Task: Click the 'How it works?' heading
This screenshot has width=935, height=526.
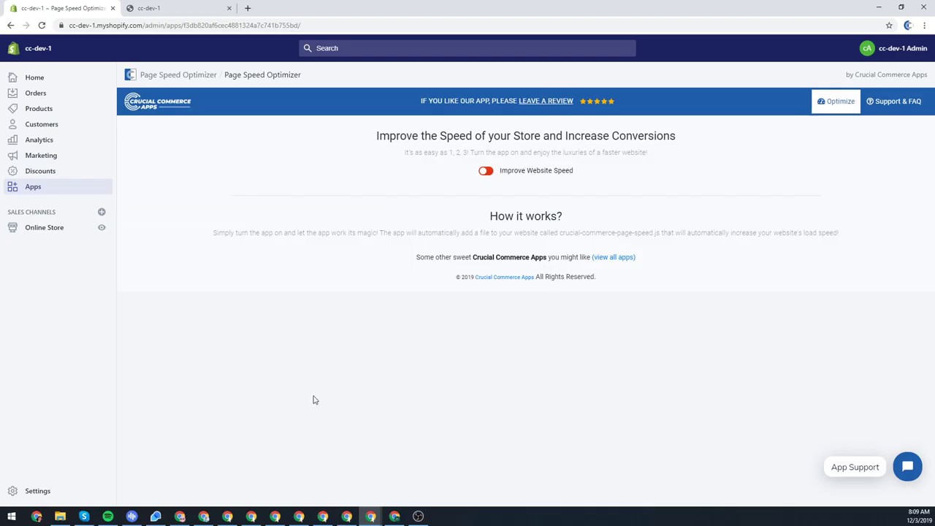Action: (x=526, y=216)
